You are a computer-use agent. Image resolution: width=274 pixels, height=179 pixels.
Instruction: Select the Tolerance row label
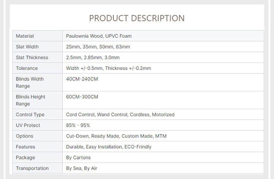[27, 68]
